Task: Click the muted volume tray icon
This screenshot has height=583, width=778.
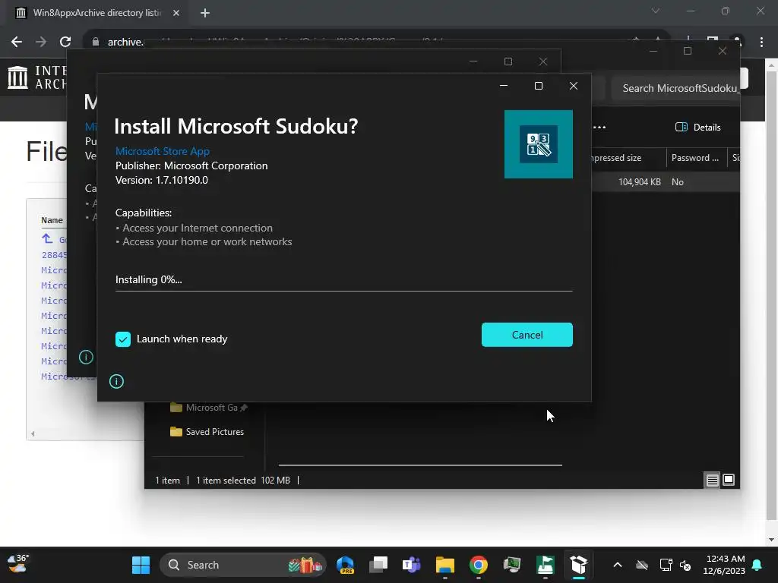Action: [x=685, y=565]
